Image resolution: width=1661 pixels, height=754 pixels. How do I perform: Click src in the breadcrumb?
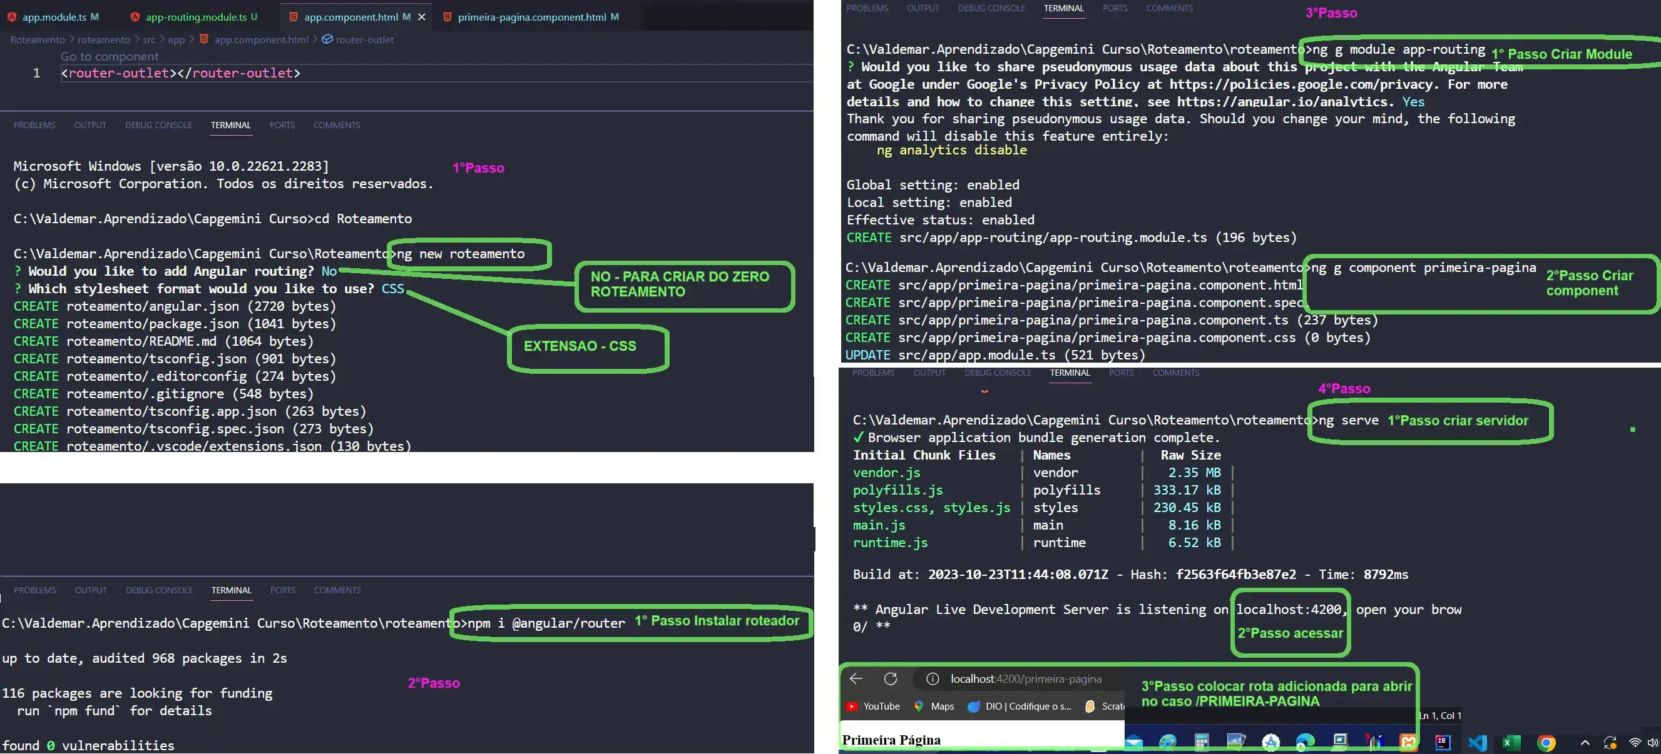point(149,39)
